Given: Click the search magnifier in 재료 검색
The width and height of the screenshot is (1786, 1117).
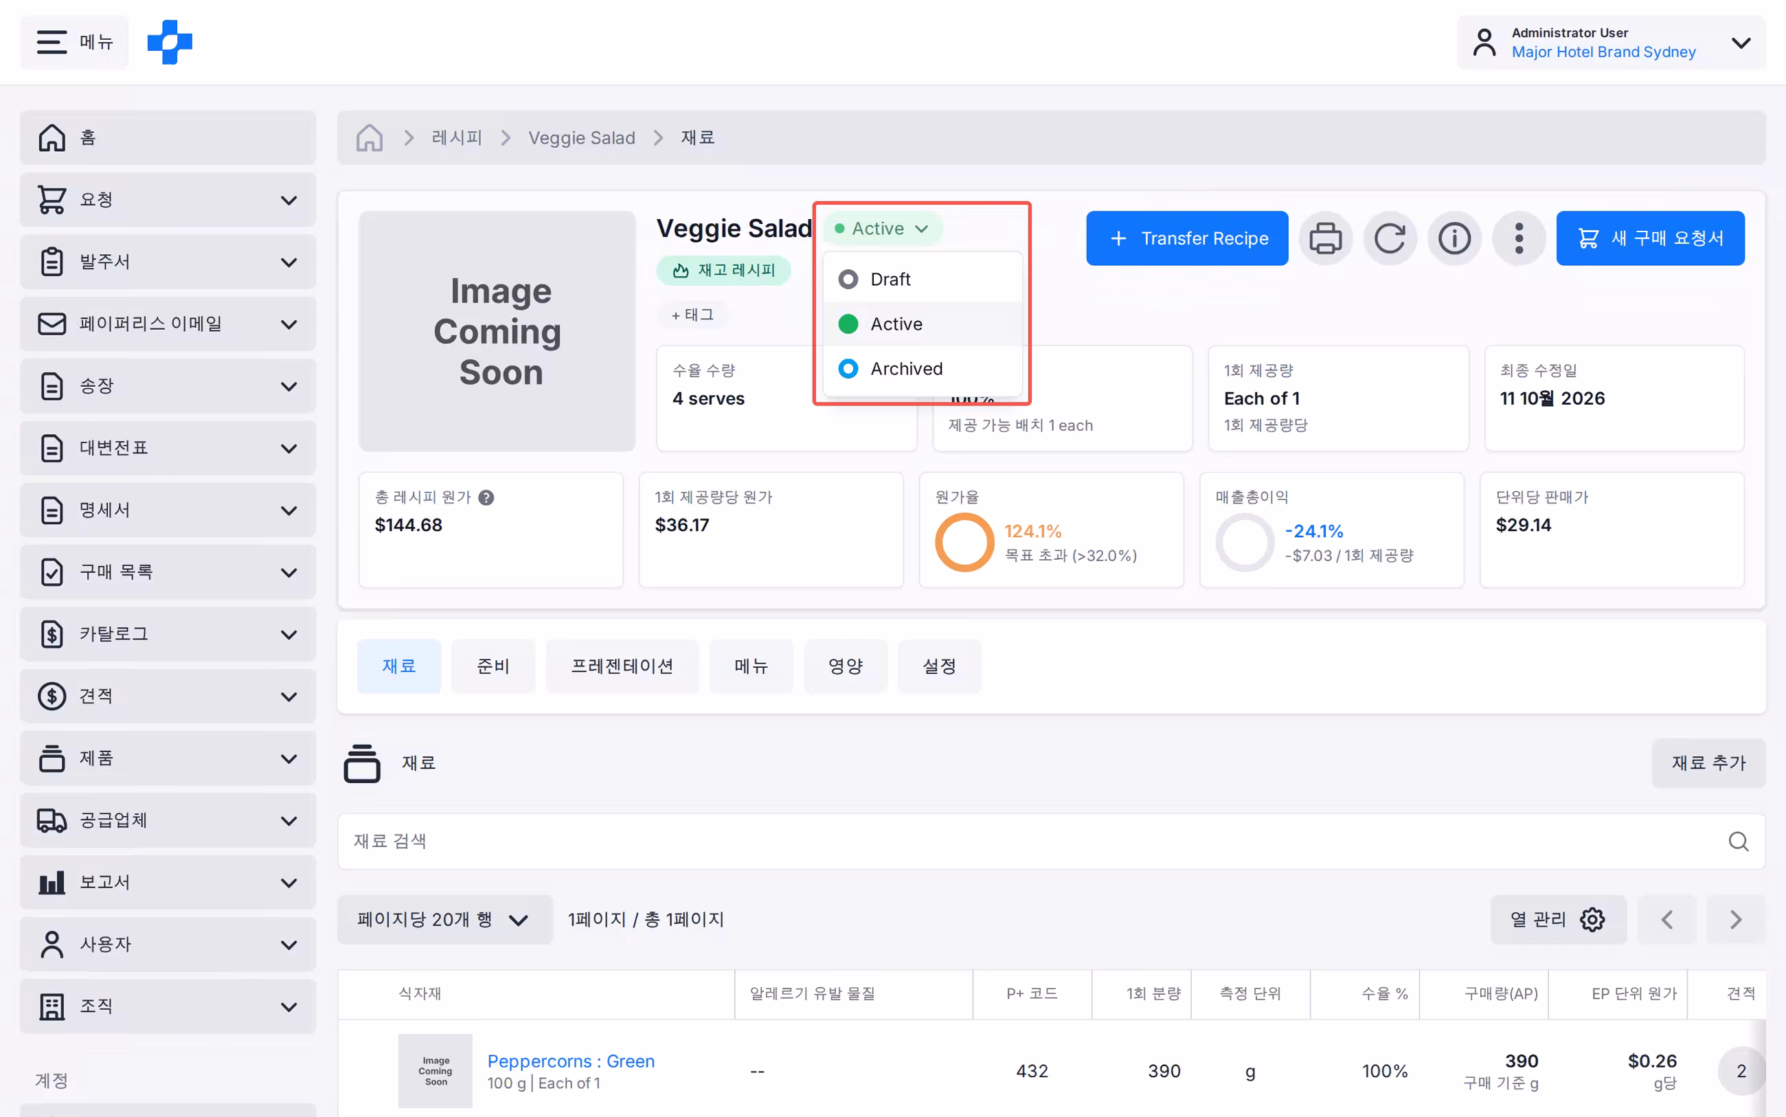Looking at the screenshot, I should click(x=1738, y=841).
